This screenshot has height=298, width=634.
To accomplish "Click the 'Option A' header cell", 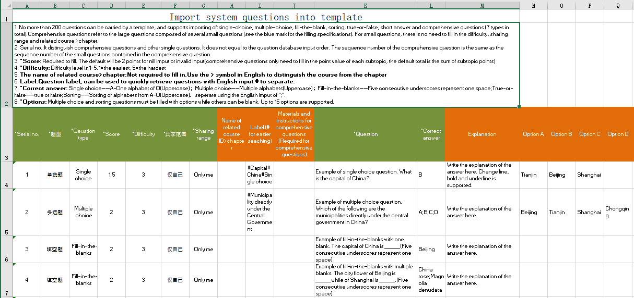I will 533,134.
